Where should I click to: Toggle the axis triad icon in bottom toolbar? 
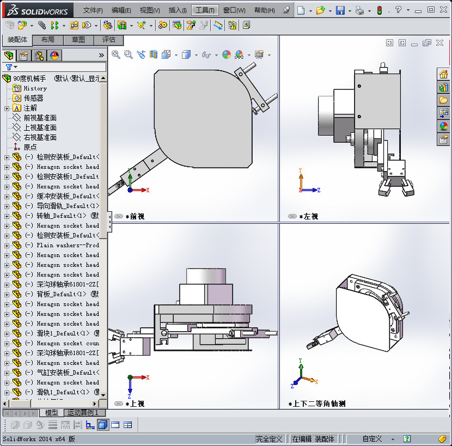point(90,425)
